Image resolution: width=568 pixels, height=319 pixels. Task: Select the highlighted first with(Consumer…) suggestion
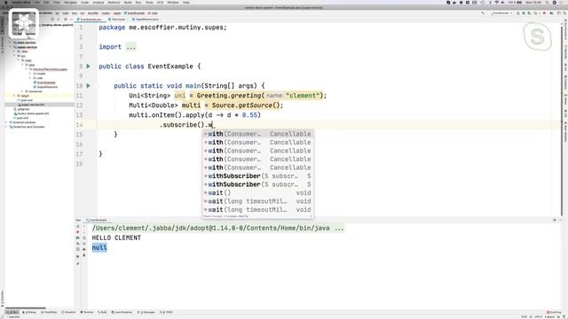pyautogui.click(x=258, y=134)
